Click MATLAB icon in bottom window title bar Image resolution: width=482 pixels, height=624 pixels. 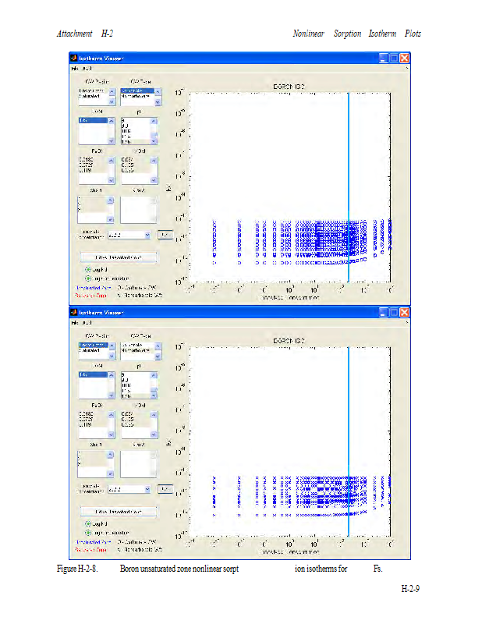click(74, 312)
